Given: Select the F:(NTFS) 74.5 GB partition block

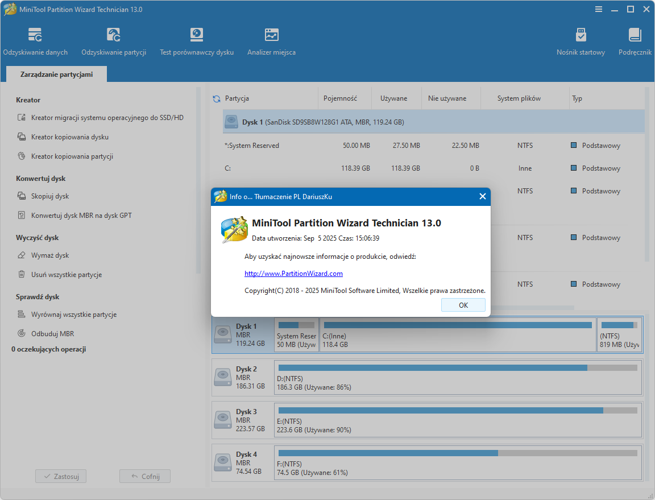Looking at the screenshot, I should 458,463.
